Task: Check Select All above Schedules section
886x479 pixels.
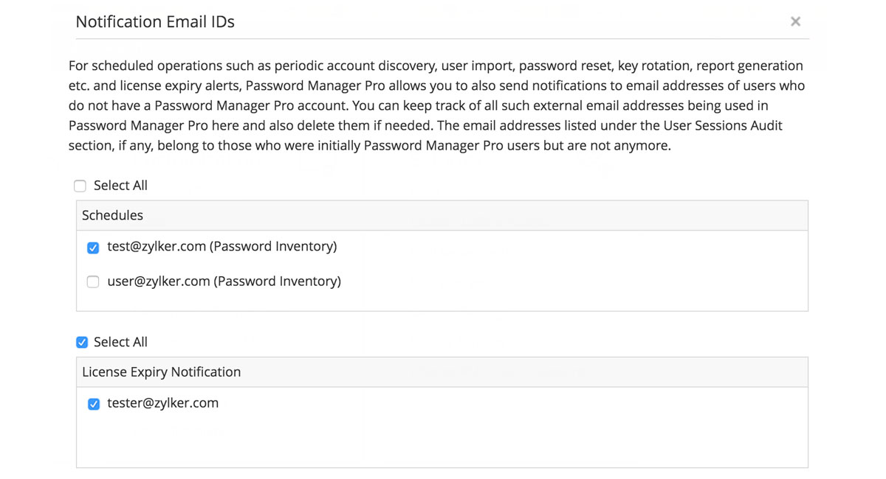Action: pyautogui.click(x=80, y=186)
